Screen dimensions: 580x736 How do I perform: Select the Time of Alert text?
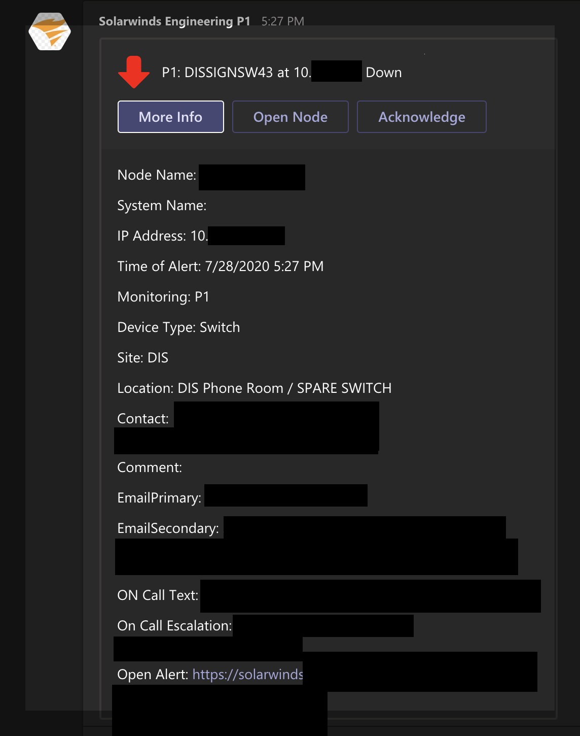(220, 266)
